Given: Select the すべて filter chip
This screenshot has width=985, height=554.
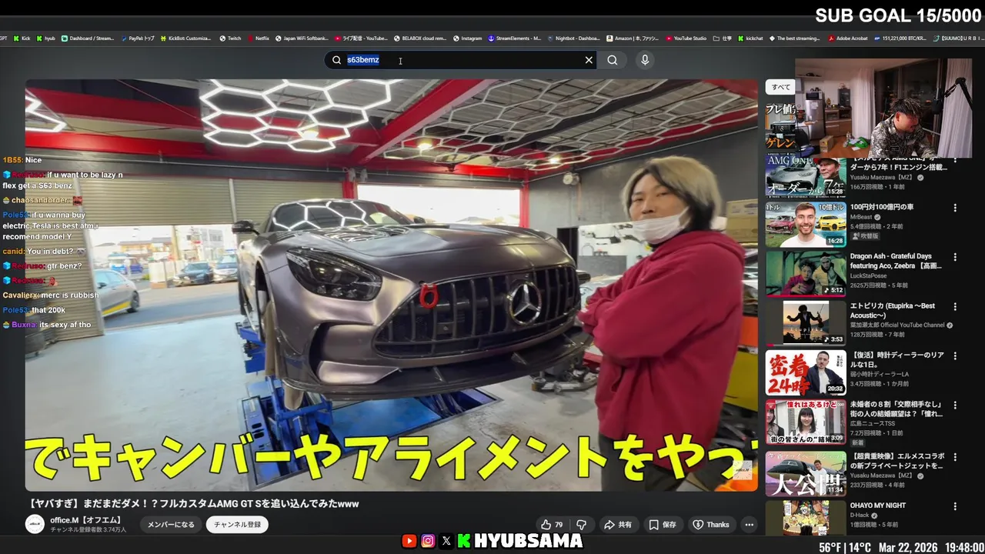Looking at the screenshot, I should (780, 87).
